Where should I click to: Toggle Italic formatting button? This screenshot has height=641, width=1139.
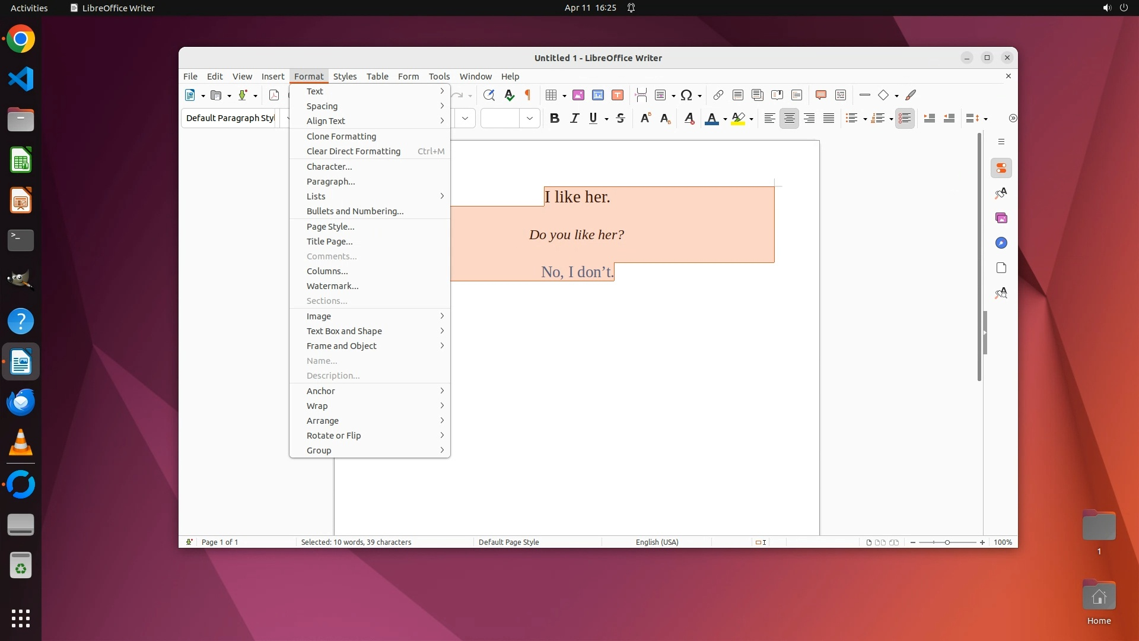(x=574, y=119)
